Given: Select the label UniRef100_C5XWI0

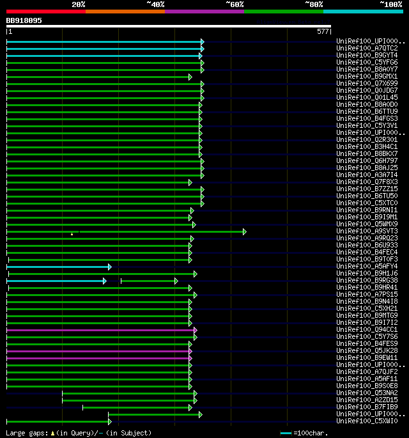Looking at the screenshot, I should (367, 421).
